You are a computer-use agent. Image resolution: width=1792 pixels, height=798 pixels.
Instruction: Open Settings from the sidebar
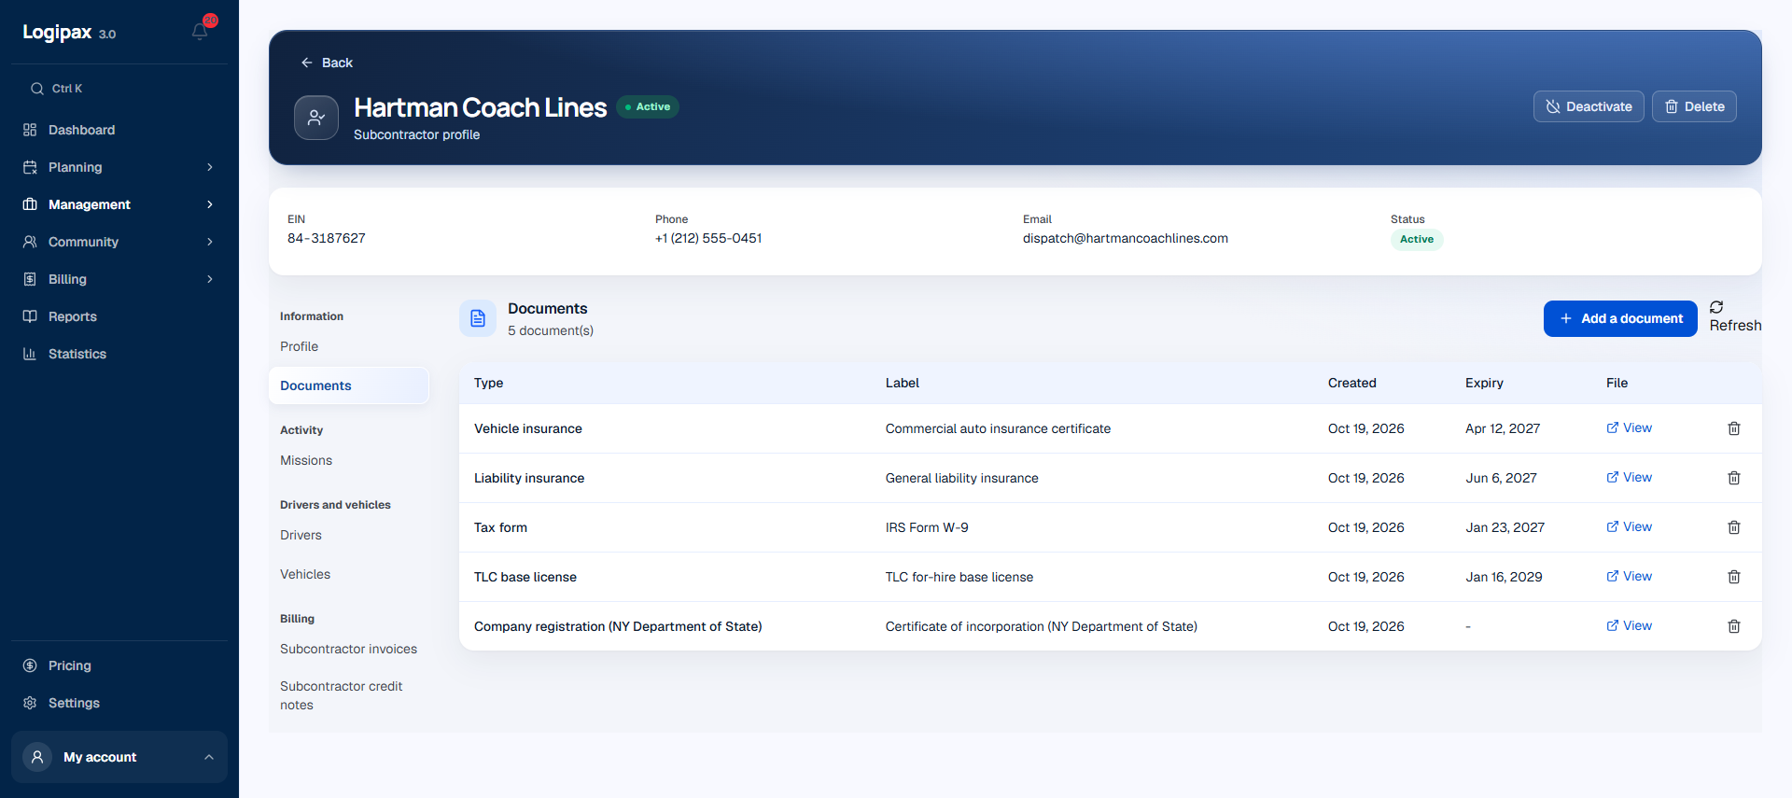coord(119,703)
